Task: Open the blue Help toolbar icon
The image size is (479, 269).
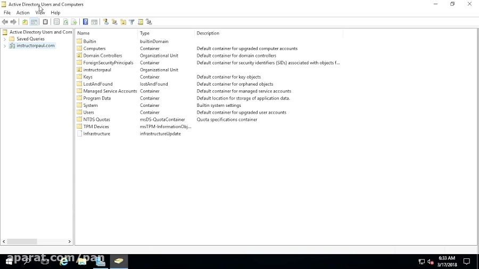Action: (86, 22)
